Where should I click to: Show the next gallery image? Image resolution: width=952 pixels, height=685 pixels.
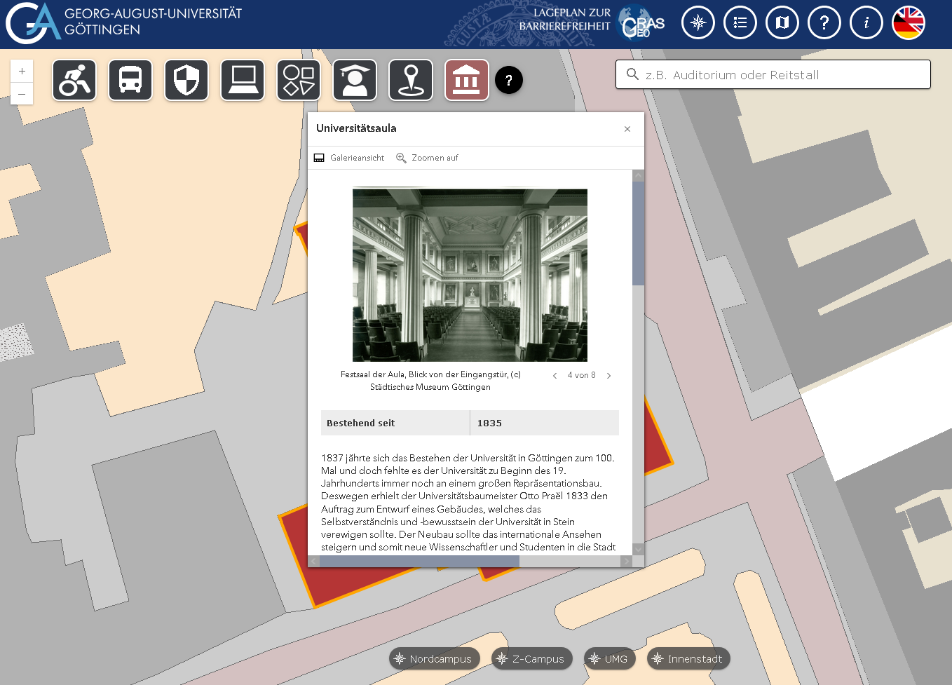[x=608, y=375]
